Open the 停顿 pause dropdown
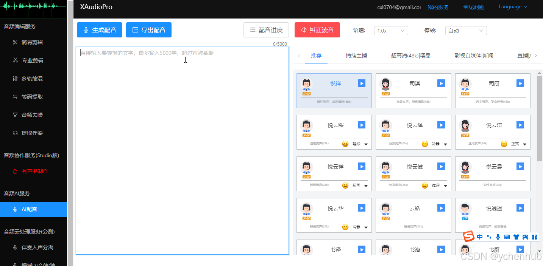Image resolution: width=543 pixels, height=266 pixels. 466,31
